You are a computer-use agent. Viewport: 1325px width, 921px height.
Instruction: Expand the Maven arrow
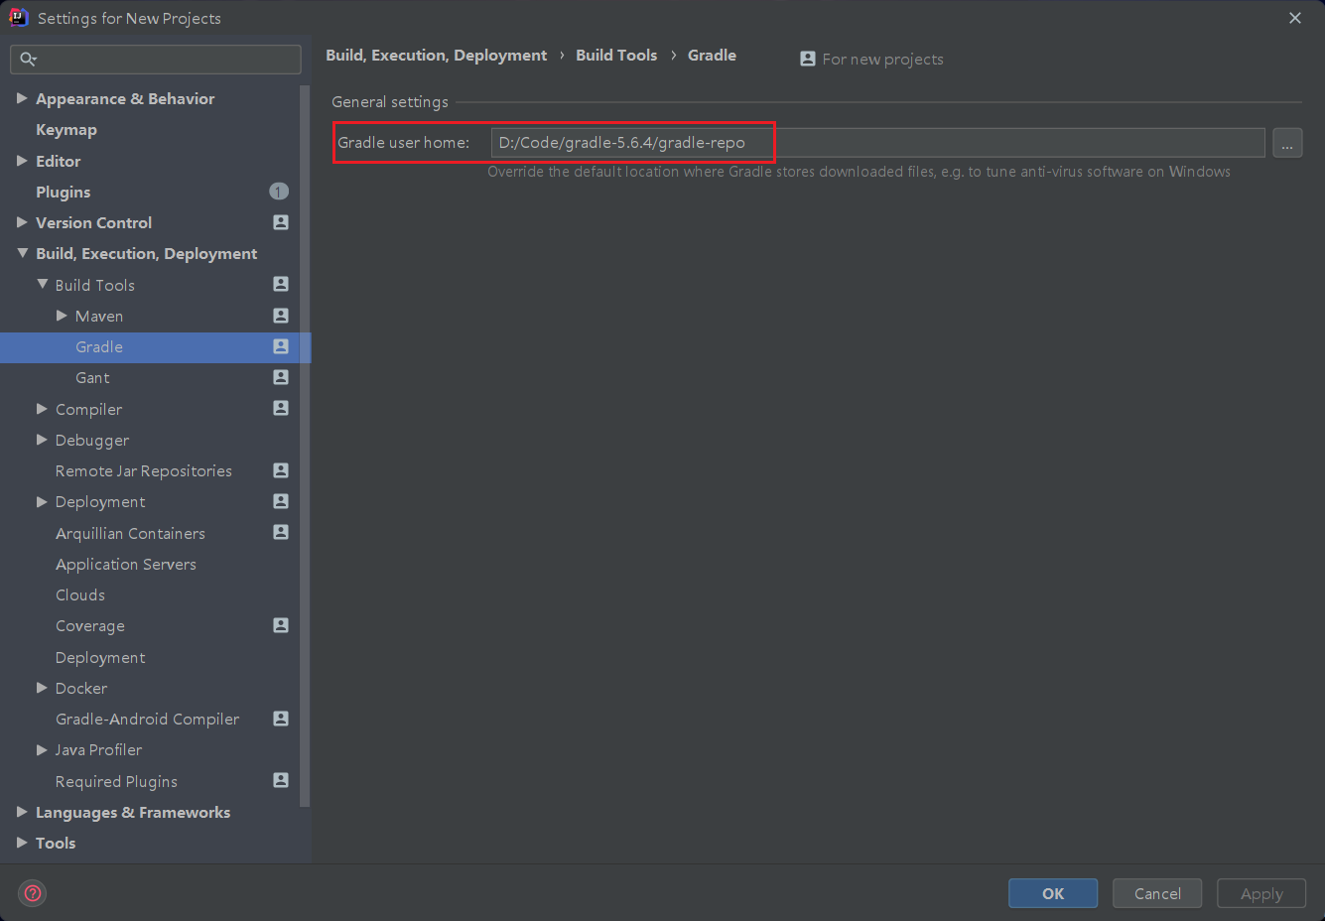click(62, 316)
